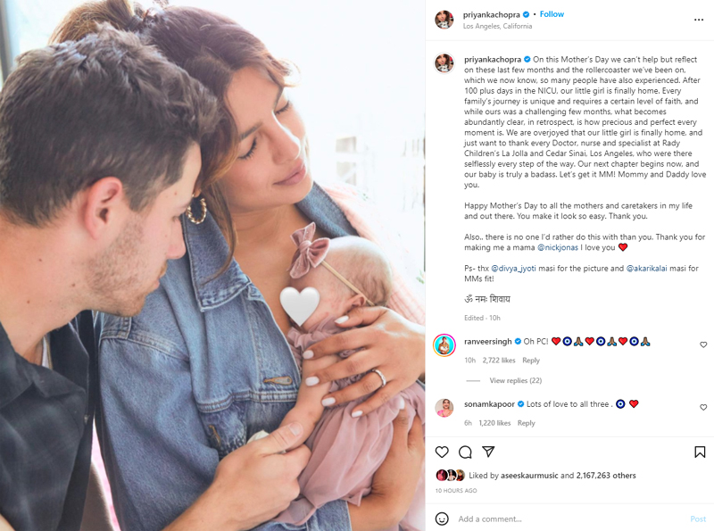Image resolution: width=714 pixels, height=531 pixels.
Task: Reply to ranveersingh's comment
Action: tap(531, 361)
